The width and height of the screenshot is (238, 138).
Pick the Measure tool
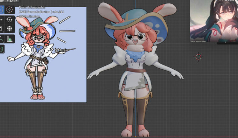click(x=9, y=39)
